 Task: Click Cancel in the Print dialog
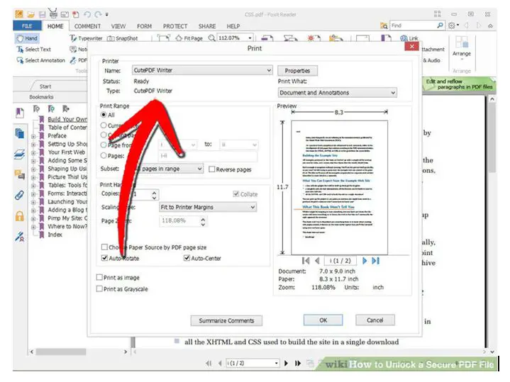click(375, 320)
